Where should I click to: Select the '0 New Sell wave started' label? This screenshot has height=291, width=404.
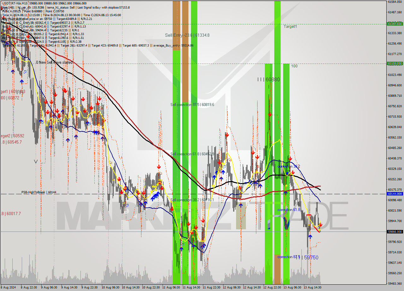pos(54,62)
